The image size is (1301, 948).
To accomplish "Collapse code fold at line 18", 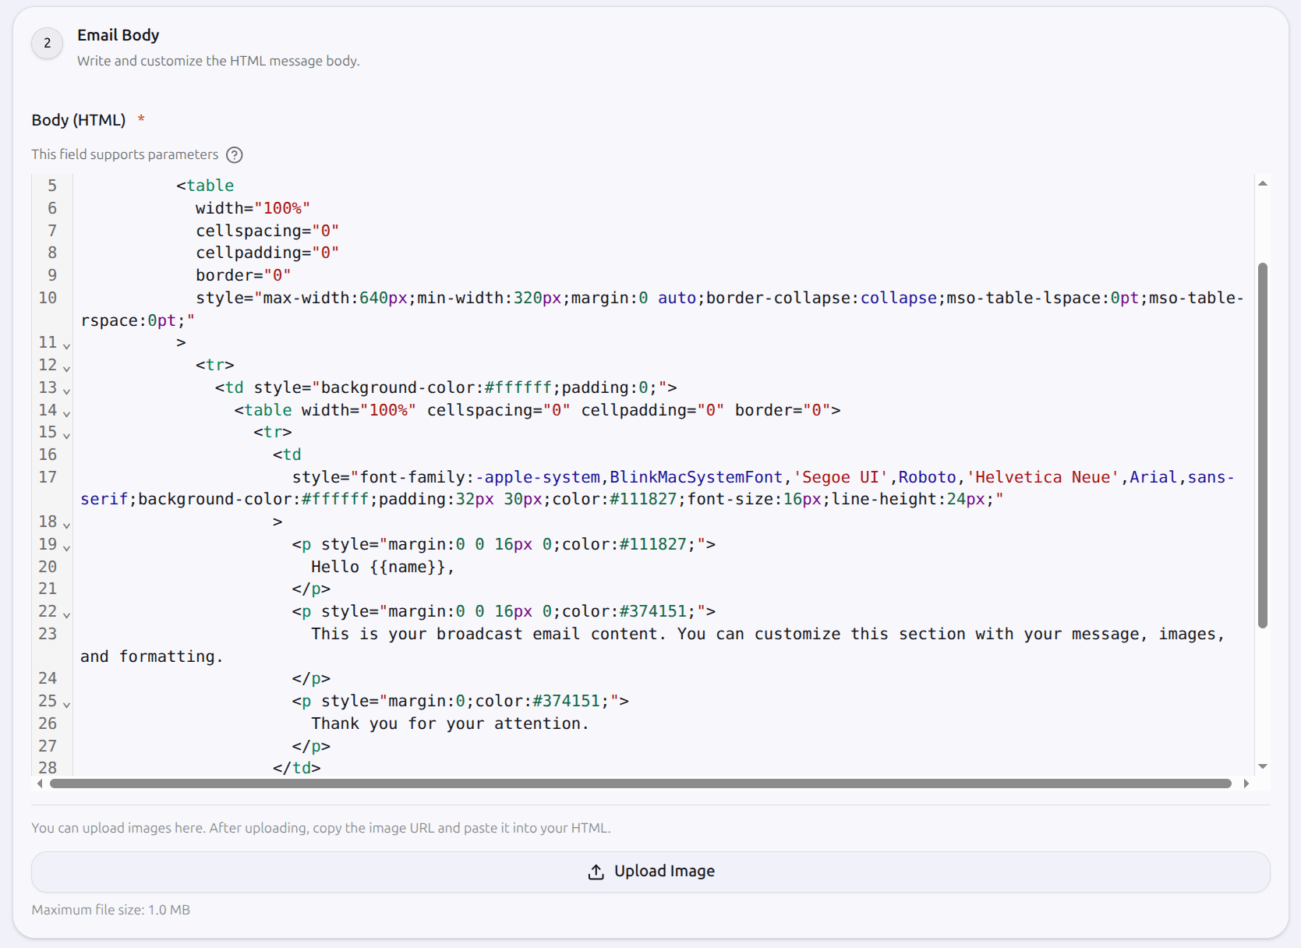I will click(67, 525).
